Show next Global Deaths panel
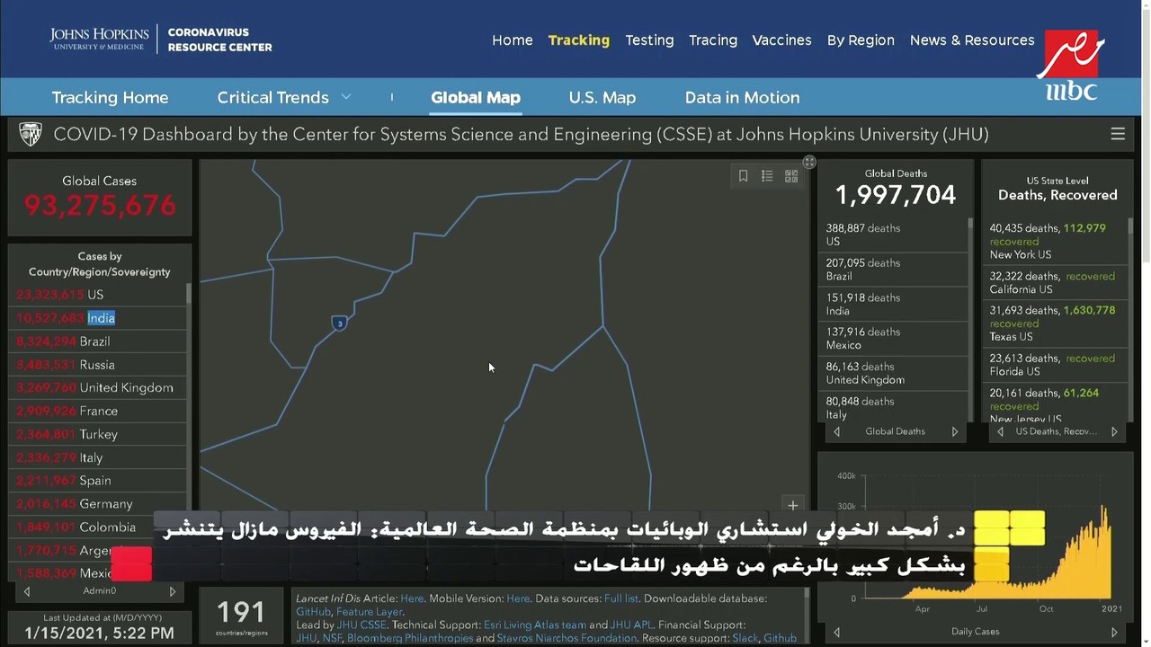The width and height of the screenshot is (1151, 647). point(955,431)
